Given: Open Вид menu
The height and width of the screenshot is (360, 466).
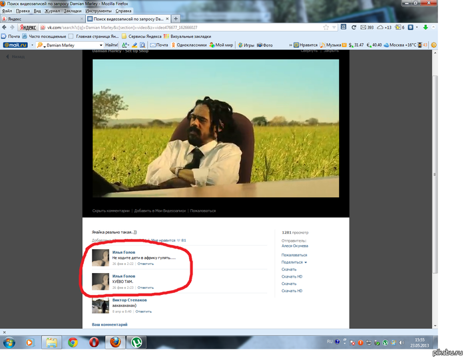Looking at the screenshot, I should 37,11.
